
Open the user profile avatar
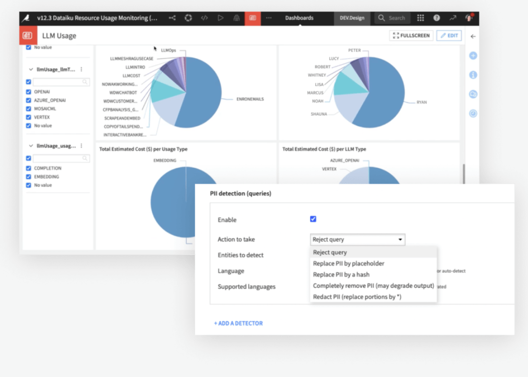tap(469, 18)
